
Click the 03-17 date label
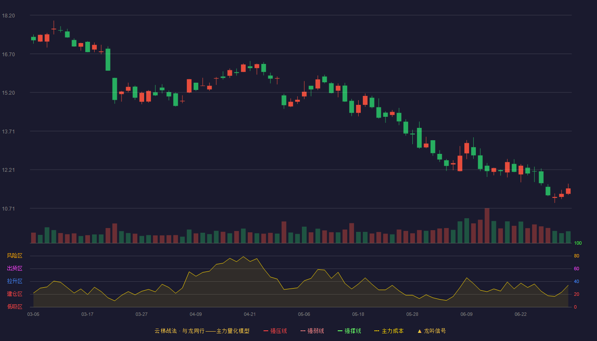coord(87,314)
